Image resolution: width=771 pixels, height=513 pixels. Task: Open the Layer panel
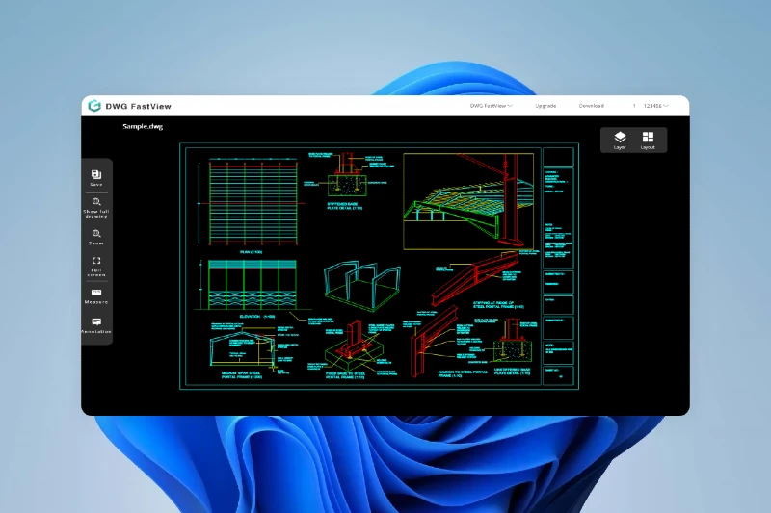click(x=620, y=139)
